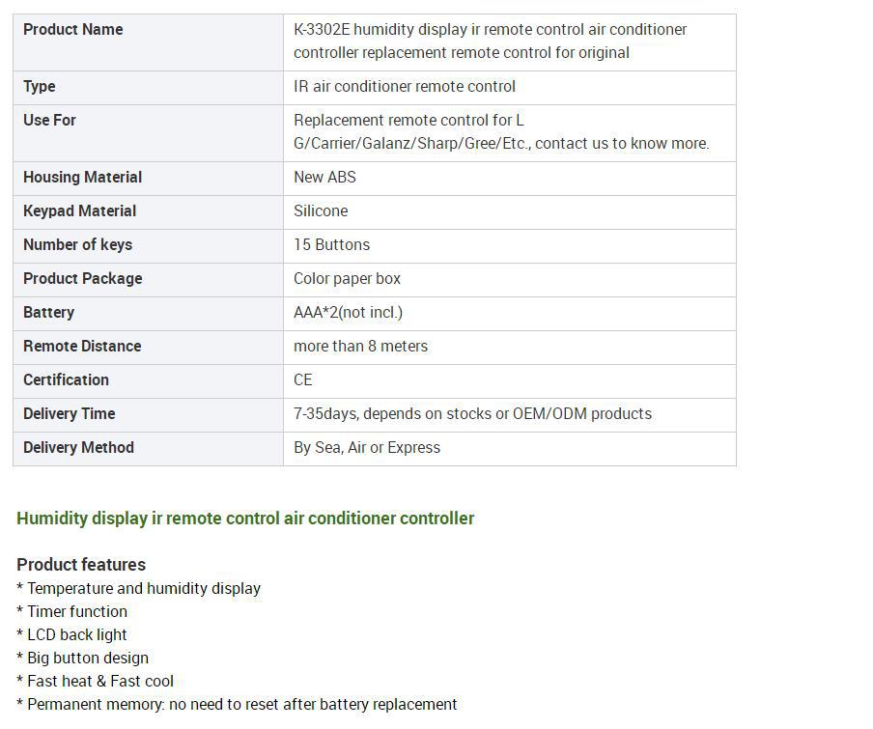This screenshot has height=729, width=873.
Task: Click the K-3302E product name description cell
Action: (x=490, y=41)
